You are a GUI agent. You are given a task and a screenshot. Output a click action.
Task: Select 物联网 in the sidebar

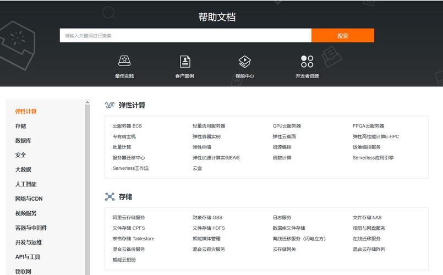pos(23,271)
